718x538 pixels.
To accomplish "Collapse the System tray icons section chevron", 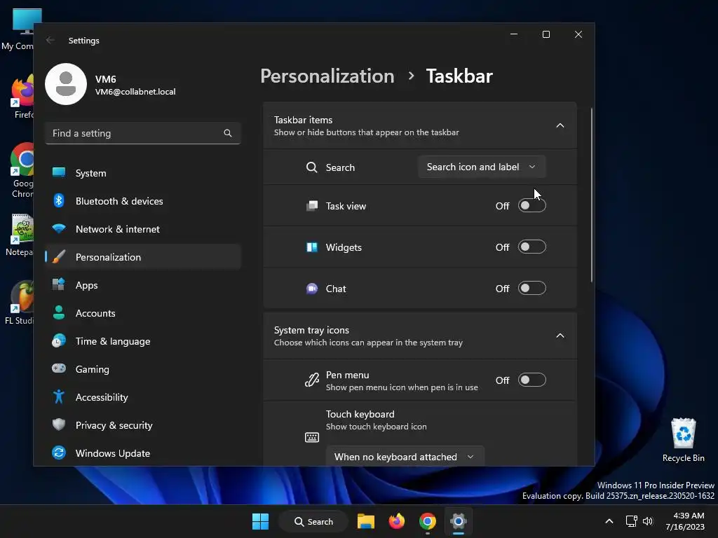I will pos(560,336).
